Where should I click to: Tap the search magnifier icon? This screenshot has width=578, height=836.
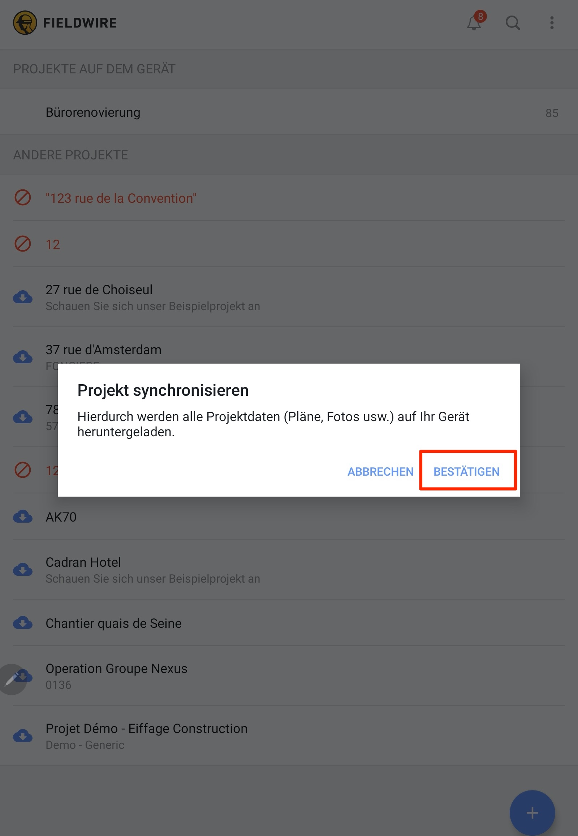coord(513,23)
